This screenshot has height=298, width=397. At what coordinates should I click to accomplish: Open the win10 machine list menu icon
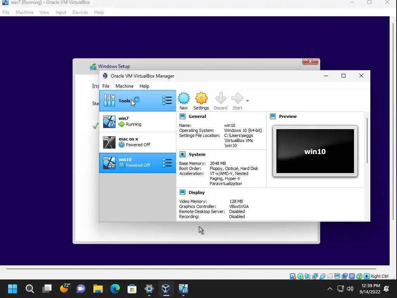pyautogui.click(x=167, y=163)
